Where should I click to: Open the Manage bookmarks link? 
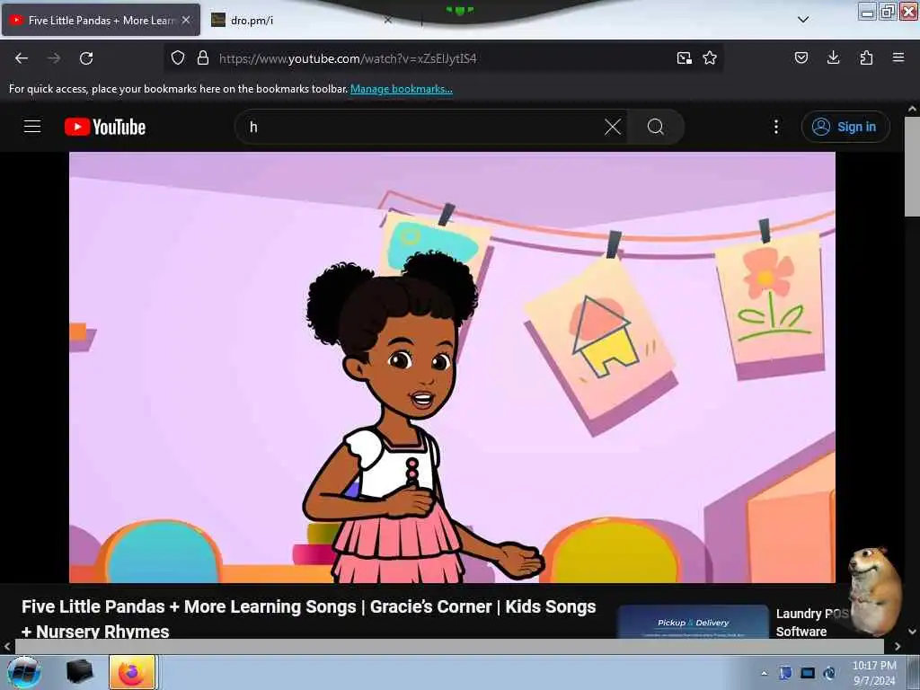[402, 89]
